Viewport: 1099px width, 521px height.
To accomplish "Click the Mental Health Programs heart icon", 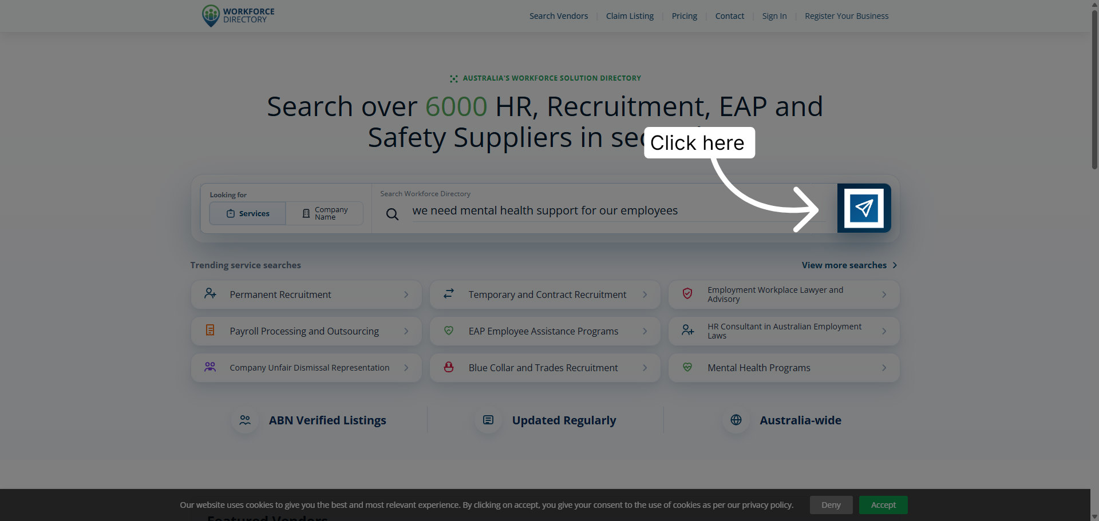I will click(x=687, y=367).
